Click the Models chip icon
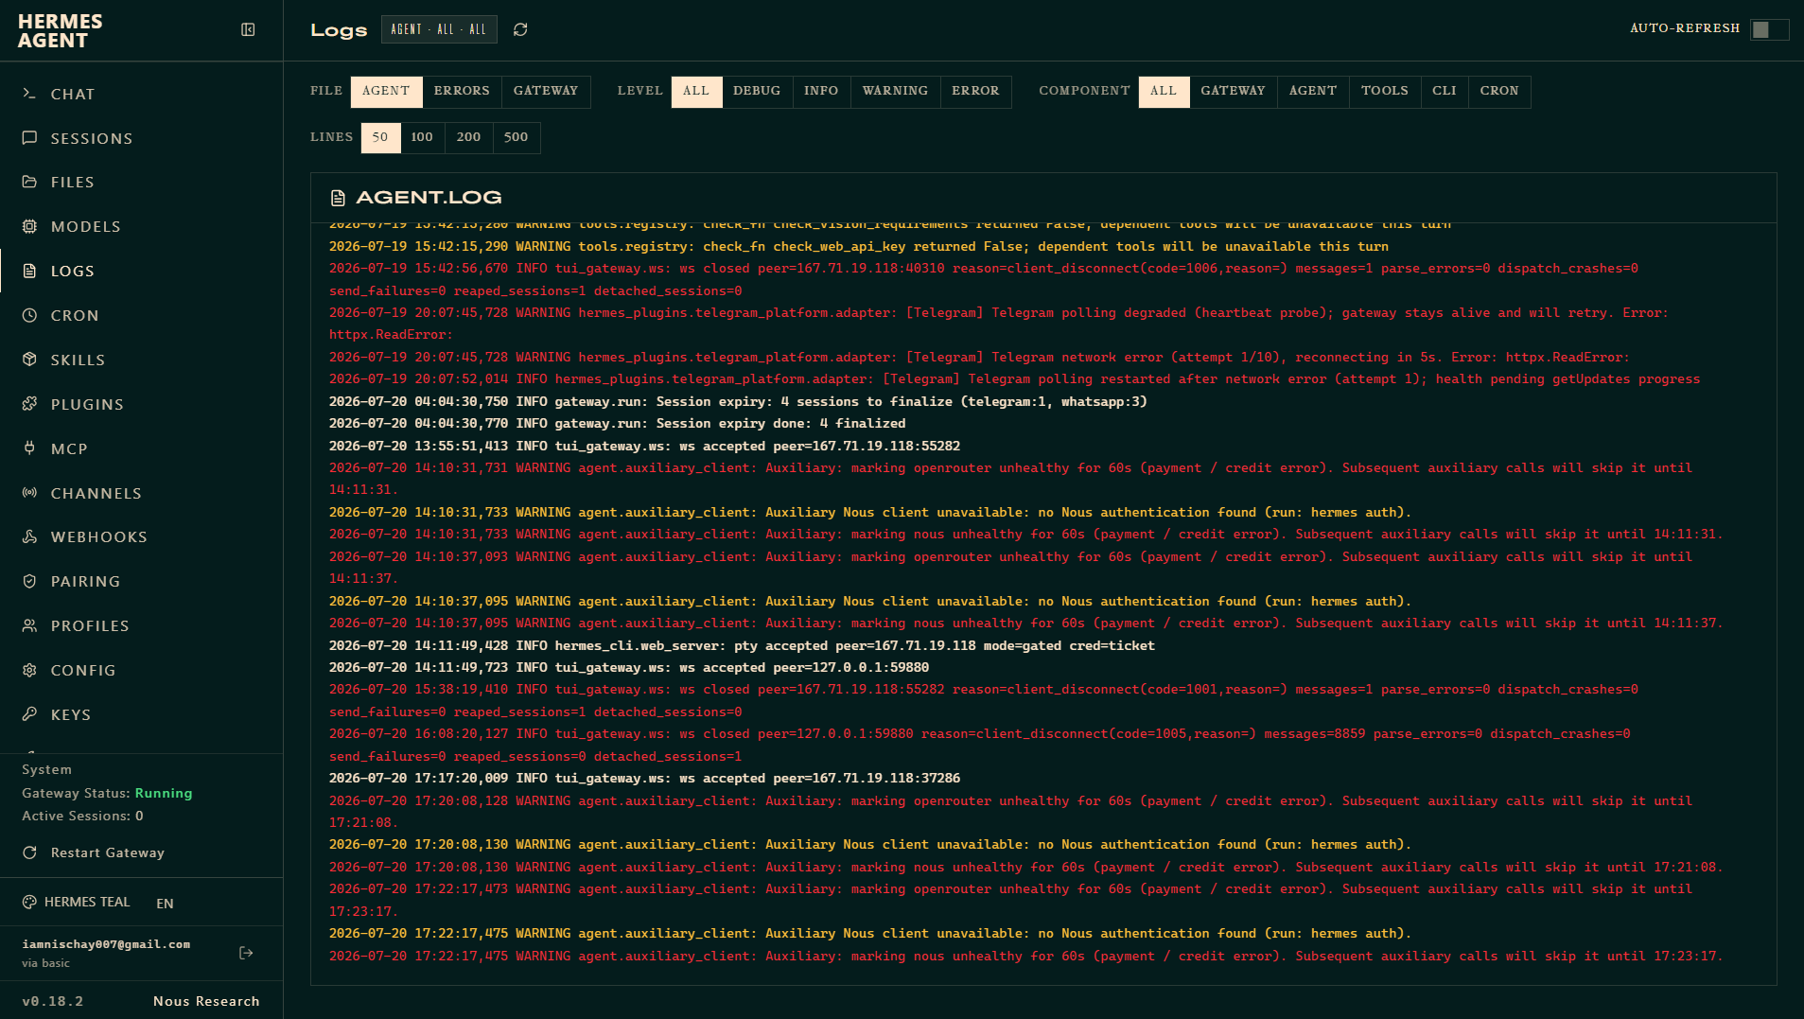 tap(29, 226)
